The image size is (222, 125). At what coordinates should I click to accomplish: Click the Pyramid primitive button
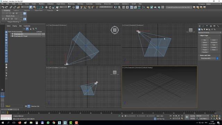coord(214,47)
